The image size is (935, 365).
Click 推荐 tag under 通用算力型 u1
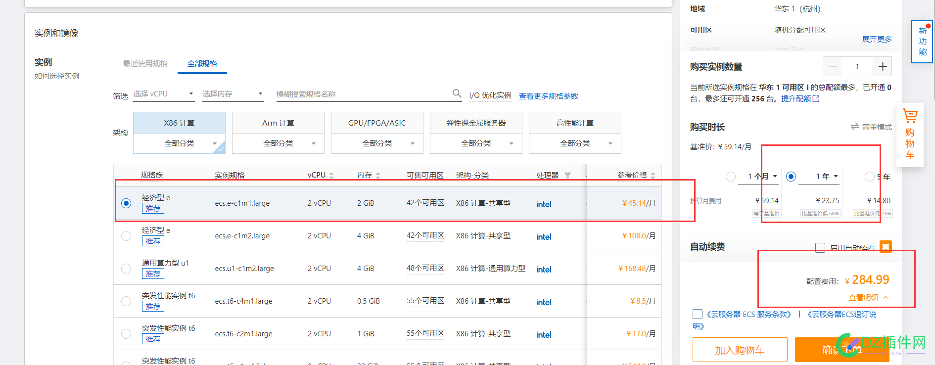(153, 274)
